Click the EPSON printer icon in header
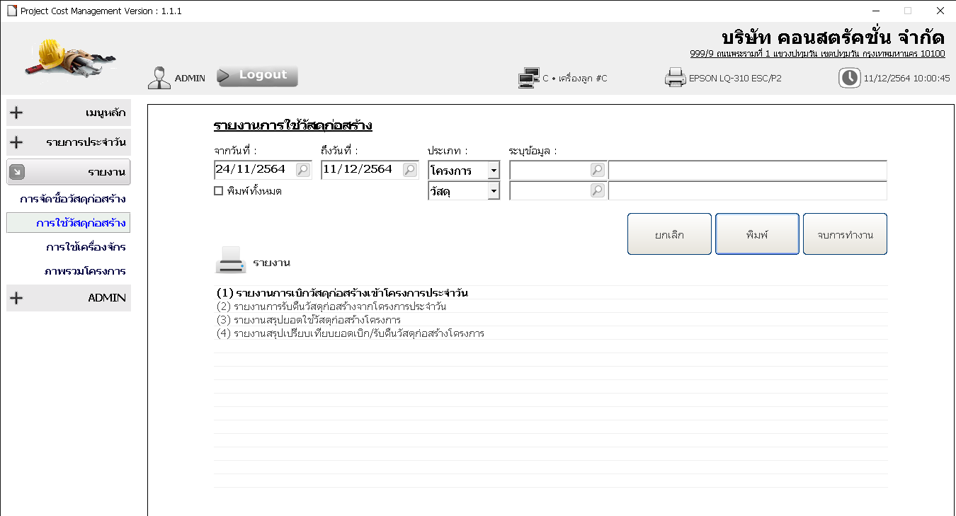Image resolution: width=956 pixels, height=516 pixels. (675, 78)
